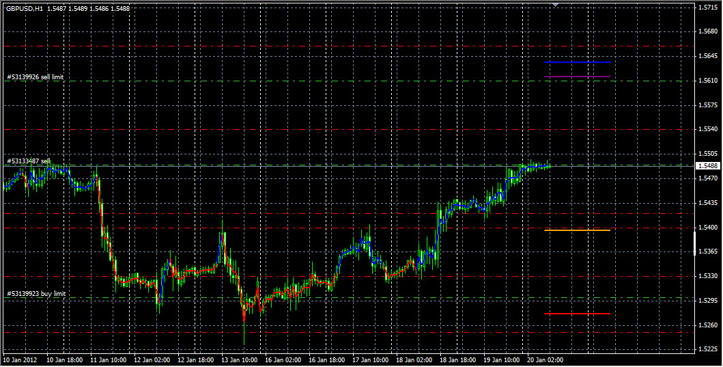Select the #53139926 sell limit order label

coord(35,77)
